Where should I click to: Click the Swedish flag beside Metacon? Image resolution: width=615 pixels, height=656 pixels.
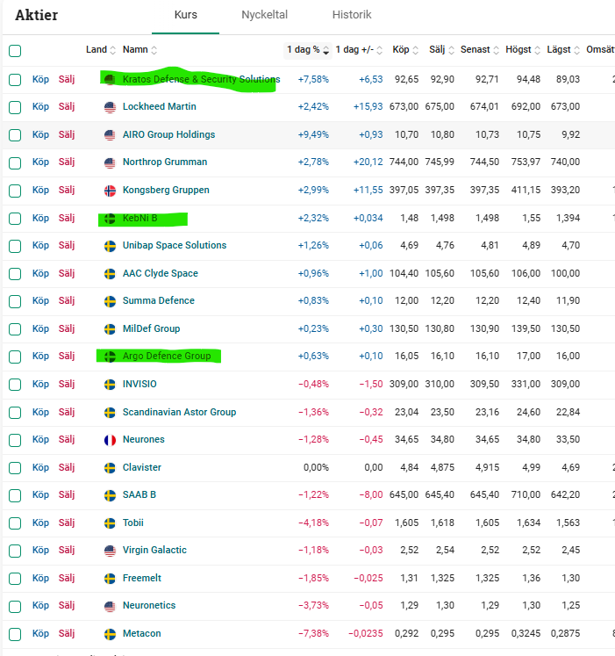pyautogui.click(x=110, y=634)
